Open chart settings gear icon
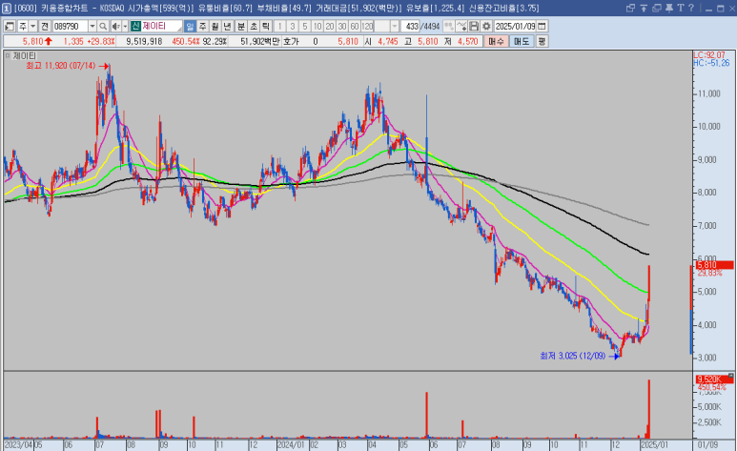737x451 pixels. tap(486, 27)
